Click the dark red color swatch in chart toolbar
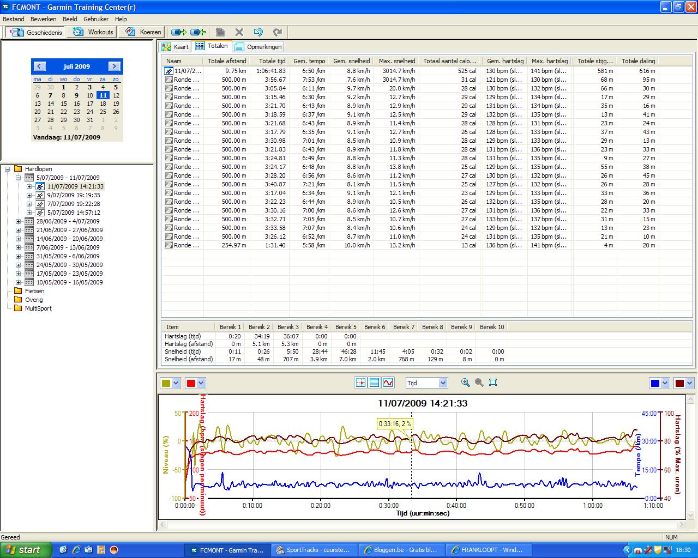The image size is (698, 558). click(680, 383)
